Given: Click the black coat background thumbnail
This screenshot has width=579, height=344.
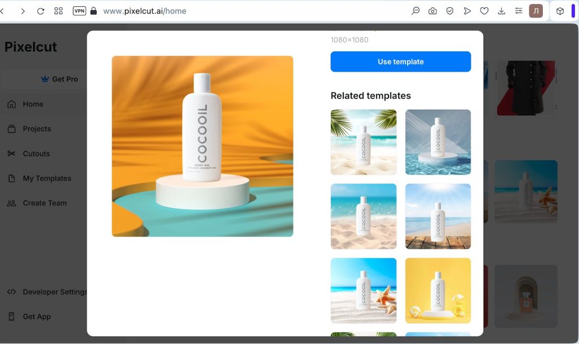Looking at the screenshot, I should point(526,88).
